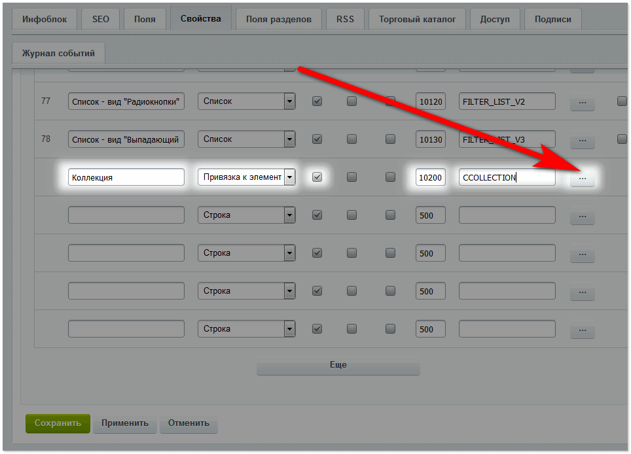Open property settings via ... button in row 77

583,103
